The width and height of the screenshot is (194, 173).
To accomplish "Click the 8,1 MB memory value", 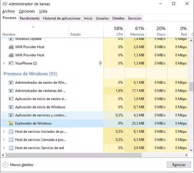I will tap(139, 132).
